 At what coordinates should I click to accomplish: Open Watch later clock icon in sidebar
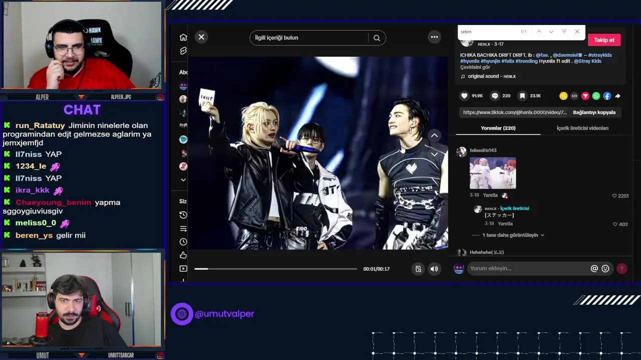(x=183, y=242)
